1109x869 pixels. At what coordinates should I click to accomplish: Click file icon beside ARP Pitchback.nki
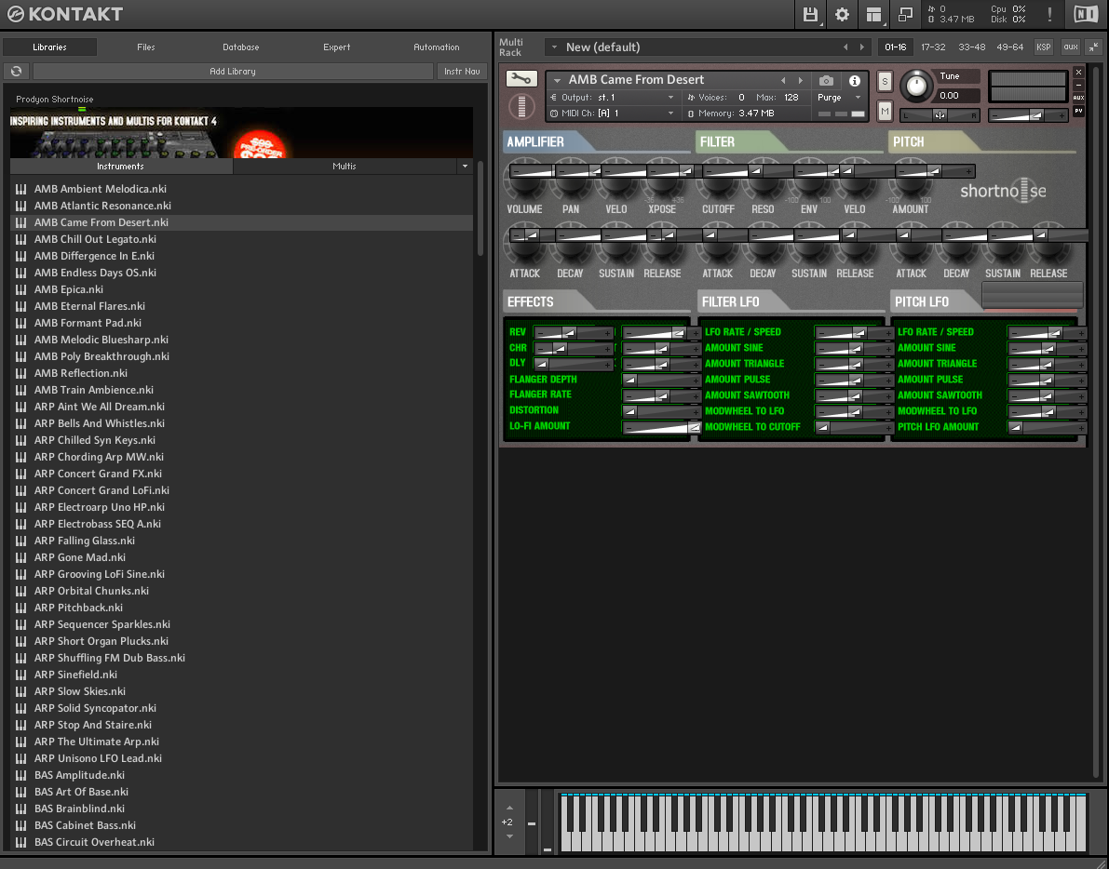tap(21, 608)
